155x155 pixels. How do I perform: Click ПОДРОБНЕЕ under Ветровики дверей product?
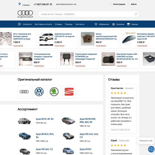[142, 46]
